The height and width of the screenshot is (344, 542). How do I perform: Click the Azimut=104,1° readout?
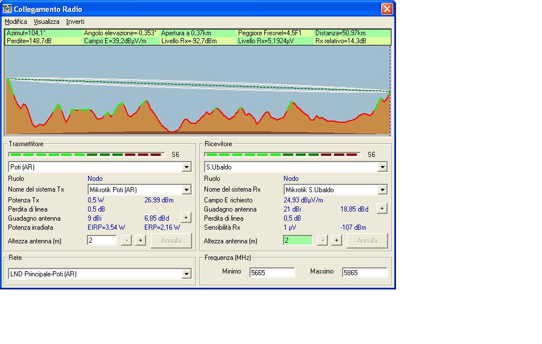26,33
